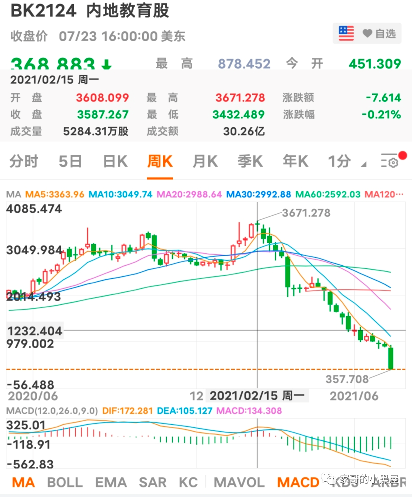The width and height of the screenshot is (412, 497).
Task: Select the MACD sub-indicator
Action: [298, 482]
